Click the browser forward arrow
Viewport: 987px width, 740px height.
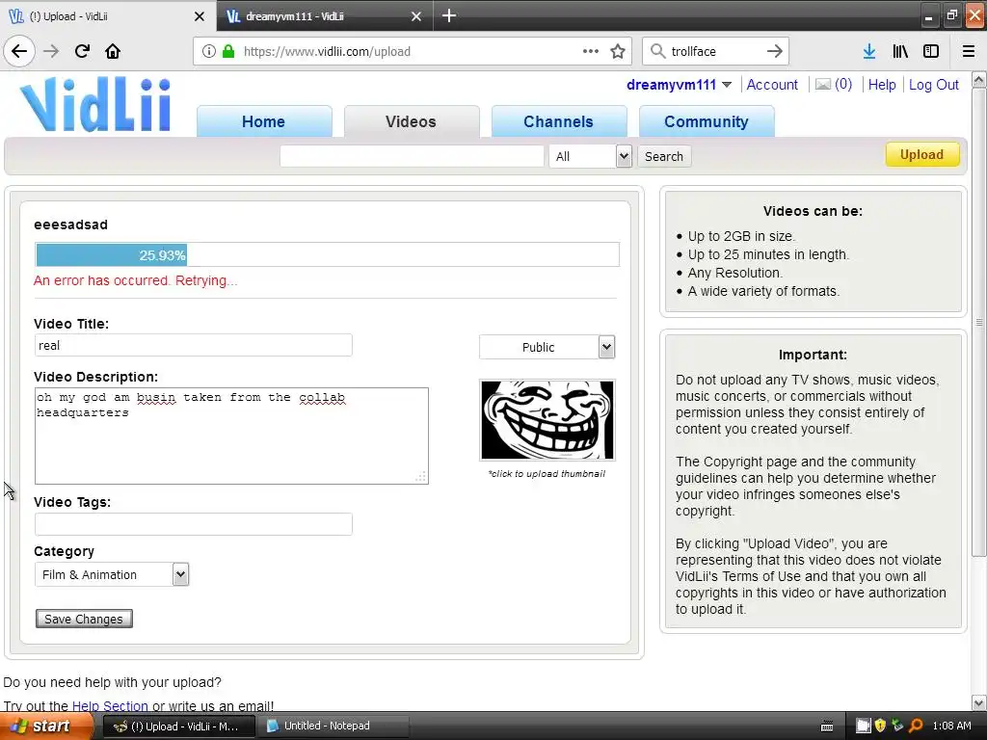51,51
